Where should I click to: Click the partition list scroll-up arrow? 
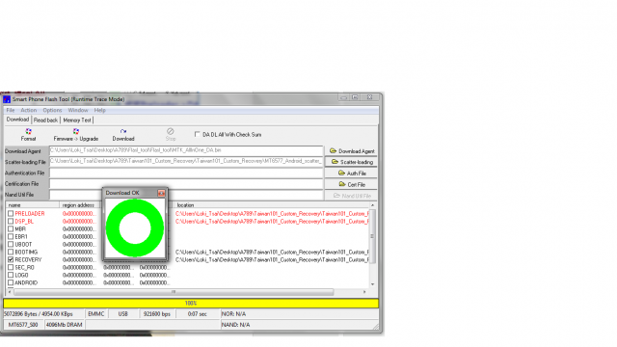(x=372, y=205)
